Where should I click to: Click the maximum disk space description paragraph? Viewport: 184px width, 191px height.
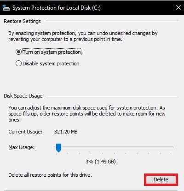point(87,114)
